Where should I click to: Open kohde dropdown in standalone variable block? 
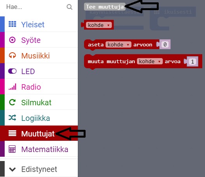99,25
